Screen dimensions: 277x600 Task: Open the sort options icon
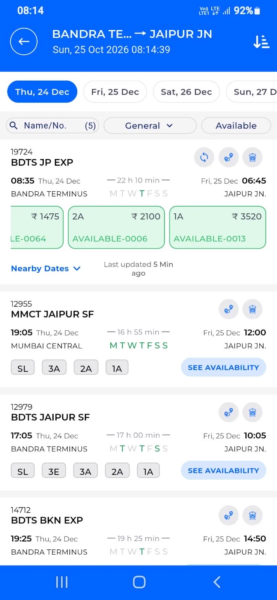coord(261,42)
